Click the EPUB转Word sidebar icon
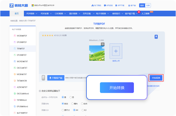 (x=15, y=106)
